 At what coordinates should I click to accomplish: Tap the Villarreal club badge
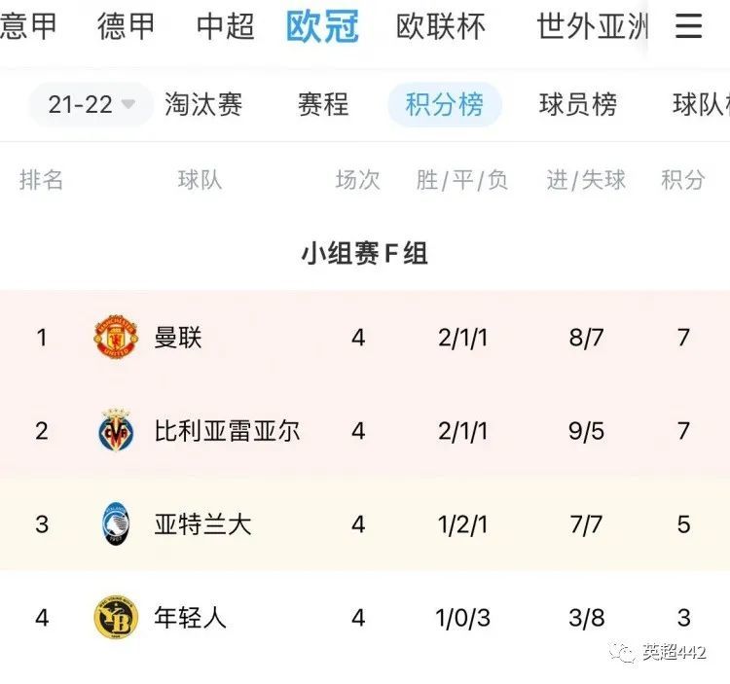click(x=116, y=430)
